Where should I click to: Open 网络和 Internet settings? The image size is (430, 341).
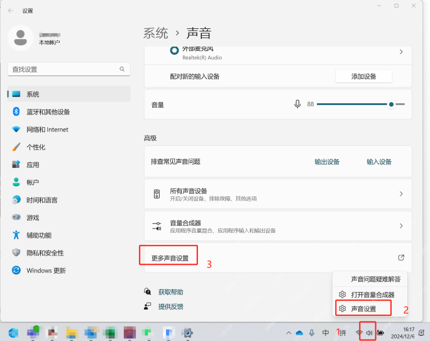[x=69, y=130]
